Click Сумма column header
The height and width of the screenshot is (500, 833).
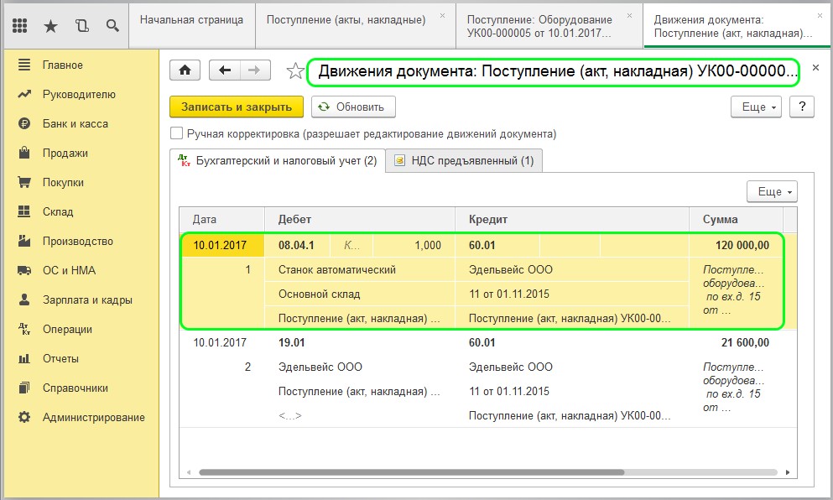tap(736, 220)
